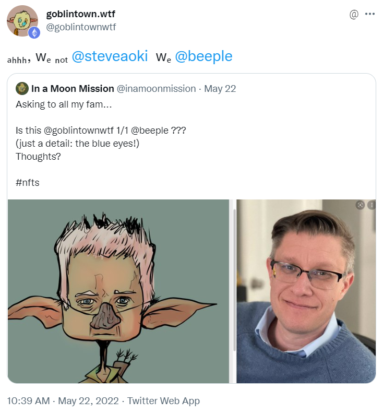The width and height of the screenshot is (383, 413).
Task: Open the goblin cartoon image
Action: pos(118,291)
